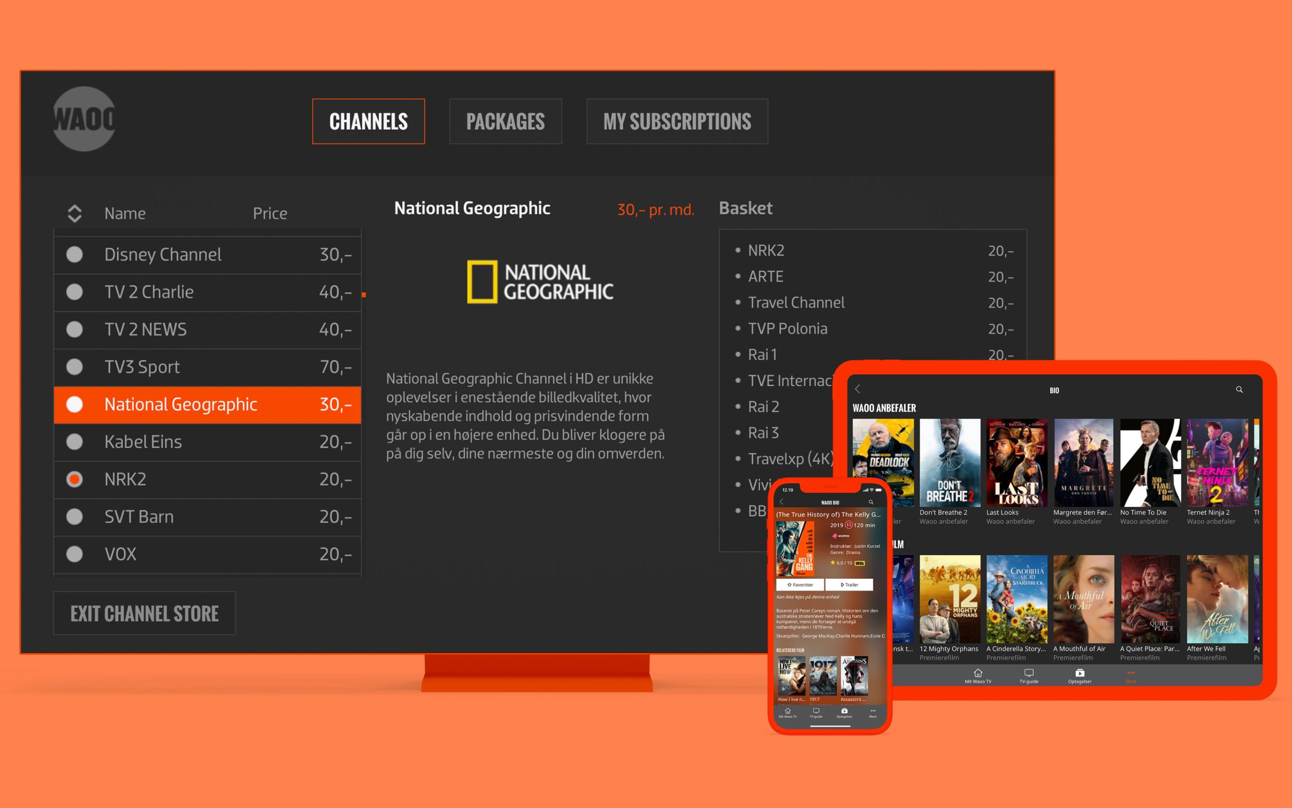1292x808 pixels.
Task: Select the TV 2 Charlie radio button
Action: pos(74,292)
